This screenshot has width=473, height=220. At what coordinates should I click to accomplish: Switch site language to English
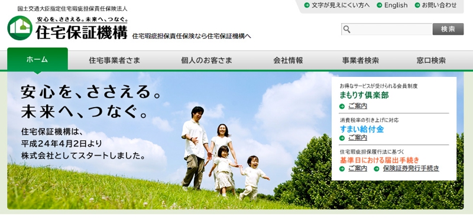coord(396,5)
